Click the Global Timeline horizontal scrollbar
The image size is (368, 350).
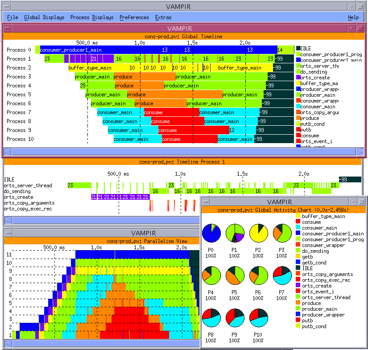[184, 152]
